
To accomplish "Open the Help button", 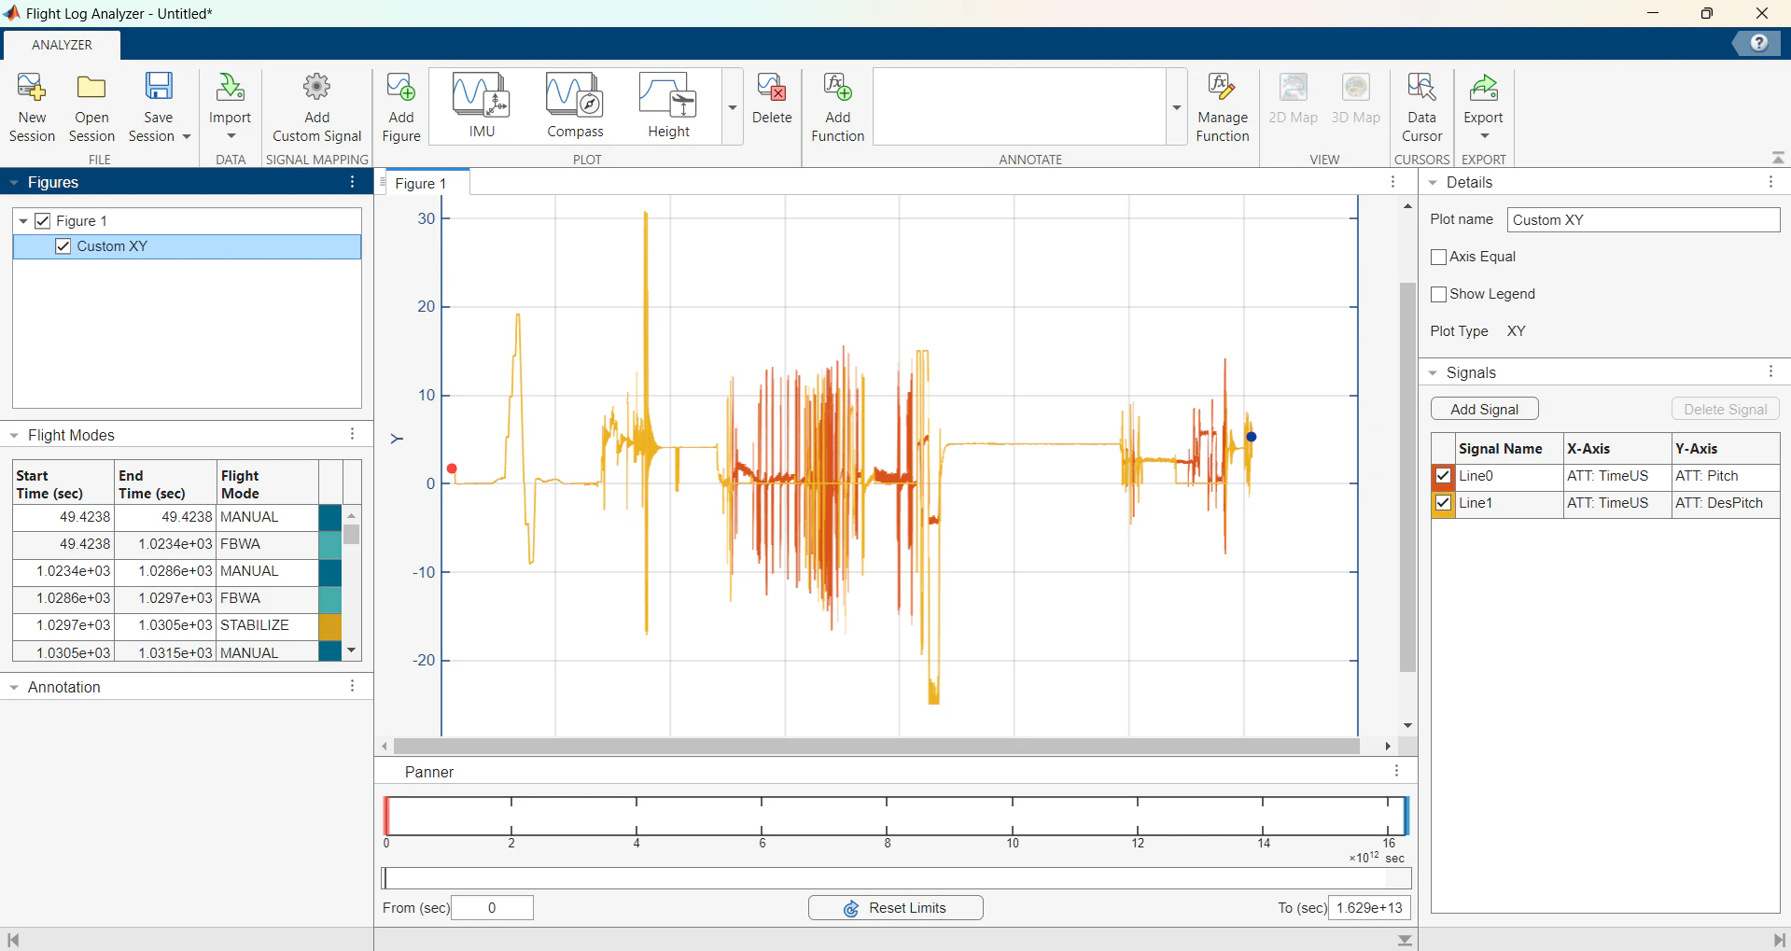I will click(1758, 43).
